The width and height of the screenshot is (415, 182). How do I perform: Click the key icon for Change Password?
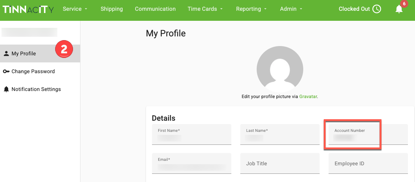(x=6, y=71)
